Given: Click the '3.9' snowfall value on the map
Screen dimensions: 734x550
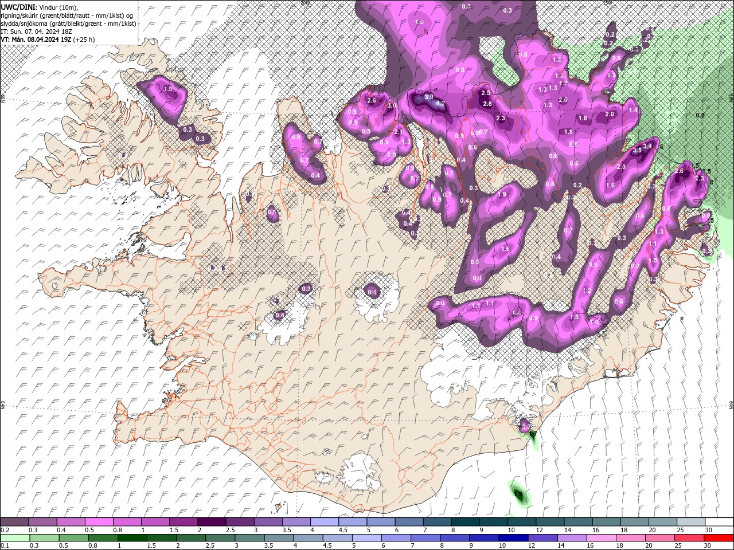Looking at the screenshot, I should click(429, 97).
